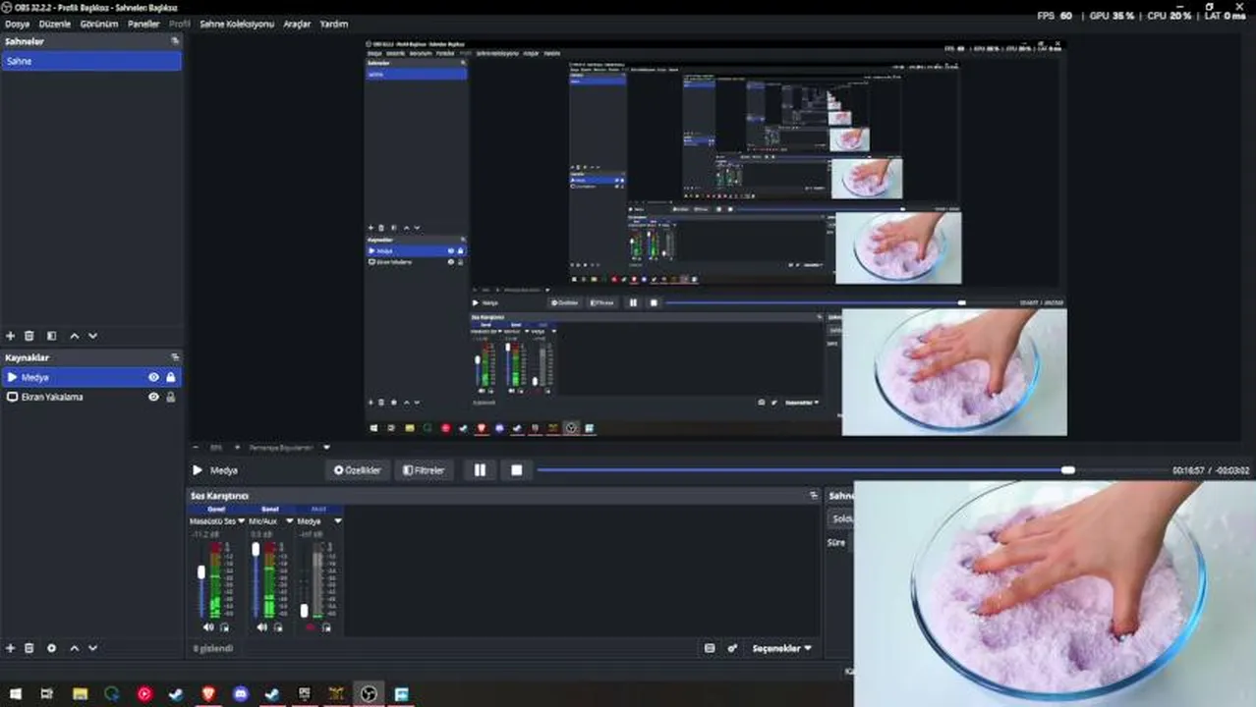Pop out the Kaynaklar dock panel
This screenshot has height=707, width=1256.
click(175, 357)
